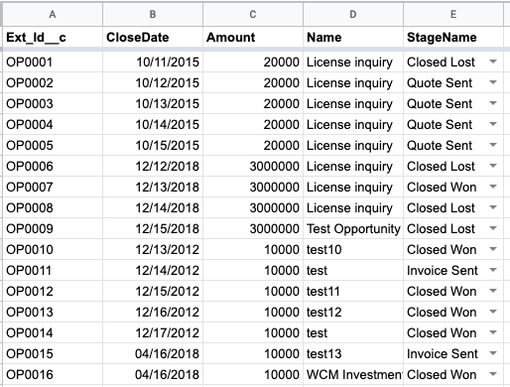Open StageName dropdown for OP0001
Viewport: 510px width, 387px height.
(493, 62)
